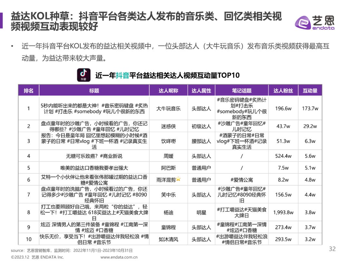Click the endata purple logo
This screenshot has width=348, height=261.
(314, 23)
